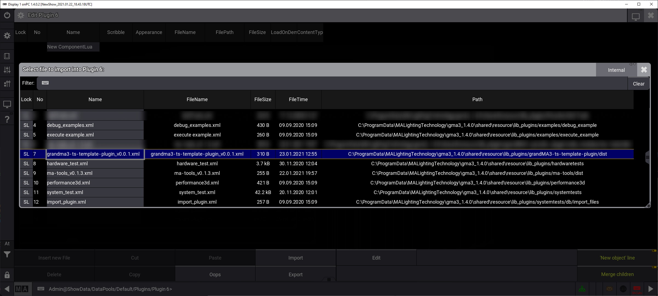The height and width of the screenshot is (296, 658).
Task: Select the question mark help icon
Action: [x=7, y=119]
